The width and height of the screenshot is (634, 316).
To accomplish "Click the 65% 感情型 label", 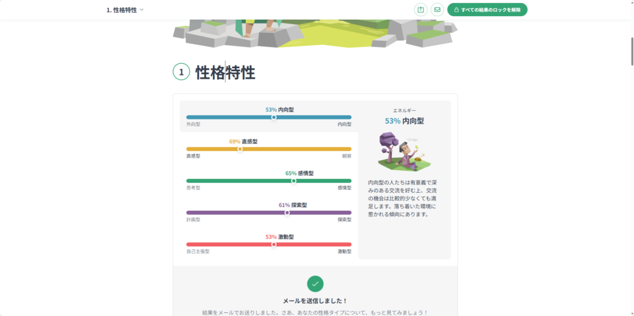I will coord(300,173).
